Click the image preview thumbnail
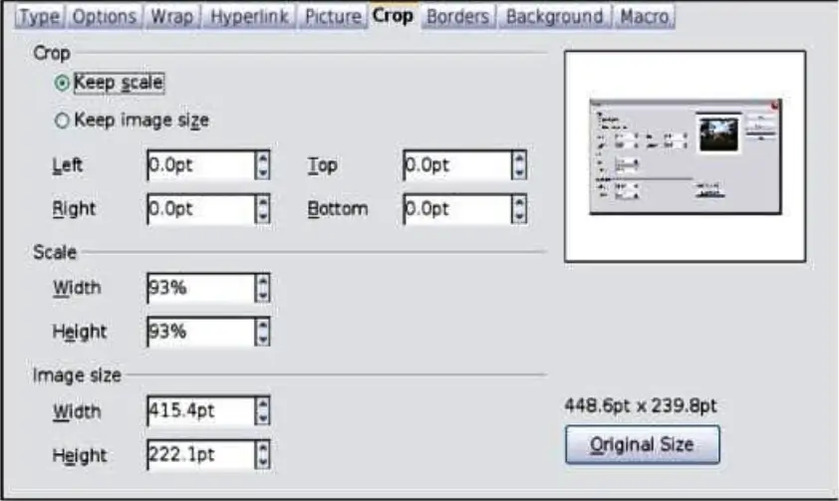This screenshot has width=839, height=501. tap(684, 156)
